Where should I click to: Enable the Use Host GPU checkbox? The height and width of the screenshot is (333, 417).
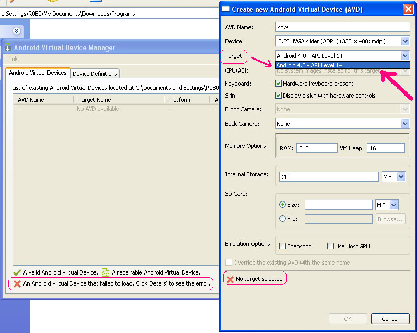[330, 246]
